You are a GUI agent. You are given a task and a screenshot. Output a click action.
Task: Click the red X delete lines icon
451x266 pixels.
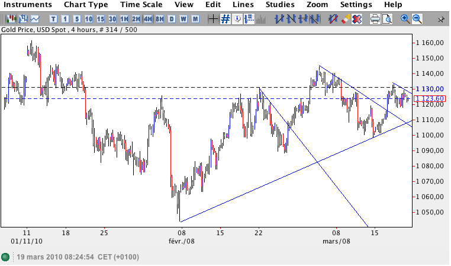tap(357, 19)
